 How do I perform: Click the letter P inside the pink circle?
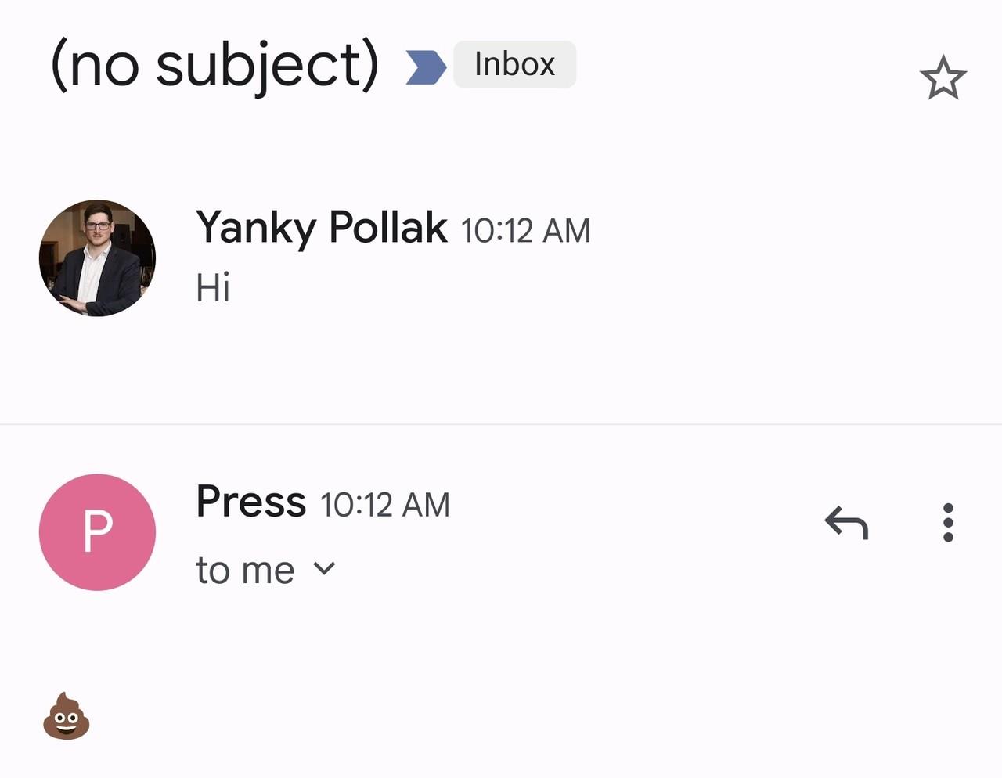pyautogui.click(x=97, y=532)
